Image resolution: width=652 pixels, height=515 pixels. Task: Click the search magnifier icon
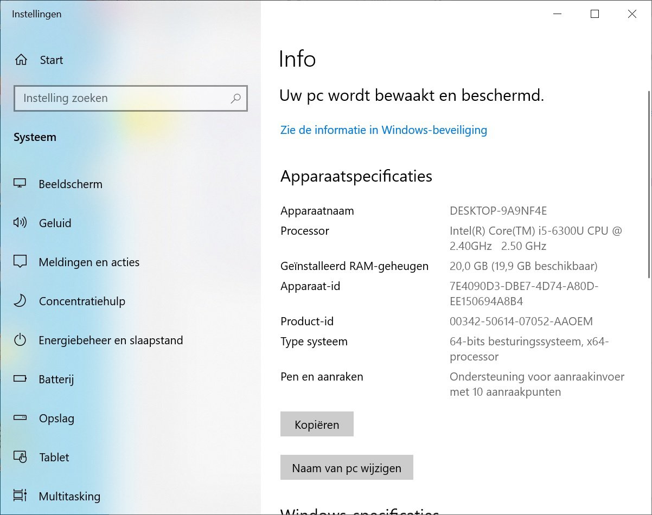(x=235, y=99)
